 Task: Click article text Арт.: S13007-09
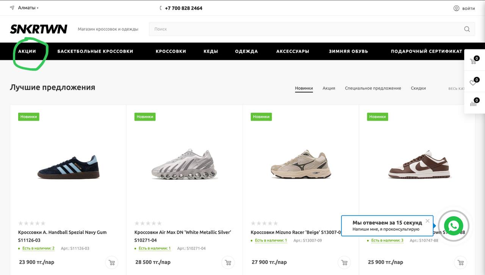point(308,240)
